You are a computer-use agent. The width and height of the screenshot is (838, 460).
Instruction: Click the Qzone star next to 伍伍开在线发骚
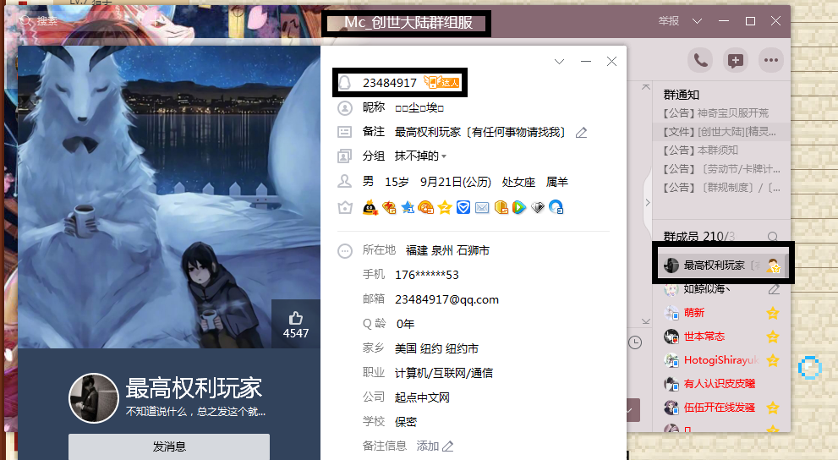coord(773,408)
